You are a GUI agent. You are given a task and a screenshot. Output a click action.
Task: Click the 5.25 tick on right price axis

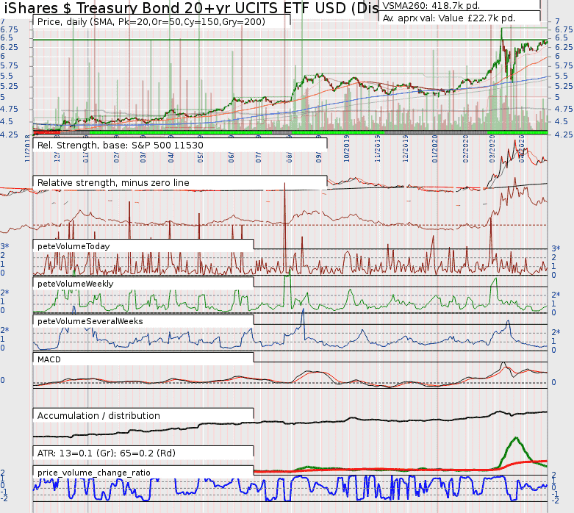(x=564, y=86)
